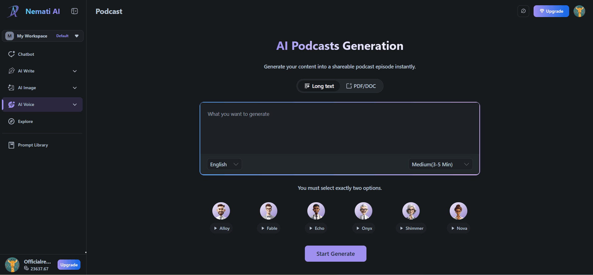This screenshot has width=593, height=275.
Task: Click the Upgrade button in the sidebar footer
Action: [x=69, y=265]
